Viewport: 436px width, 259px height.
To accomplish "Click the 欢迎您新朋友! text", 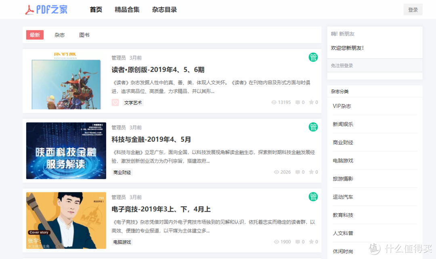I will coord(347,48).
